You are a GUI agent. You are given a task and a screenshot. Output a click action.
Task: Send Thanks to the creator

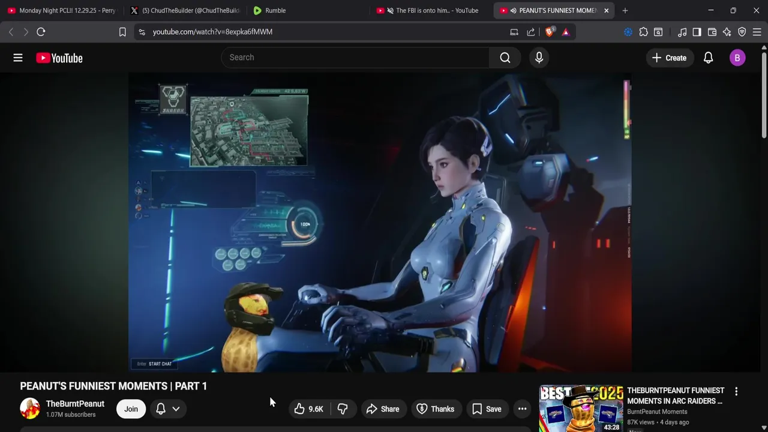(x=435, y=409)
